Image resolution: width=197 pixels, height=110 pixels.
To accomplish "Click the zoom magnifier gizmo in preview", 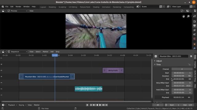I will pos(188,16).
